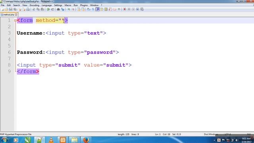
Task: Show hidden system tray icons arrow
Action: click(x=214, y=140)
